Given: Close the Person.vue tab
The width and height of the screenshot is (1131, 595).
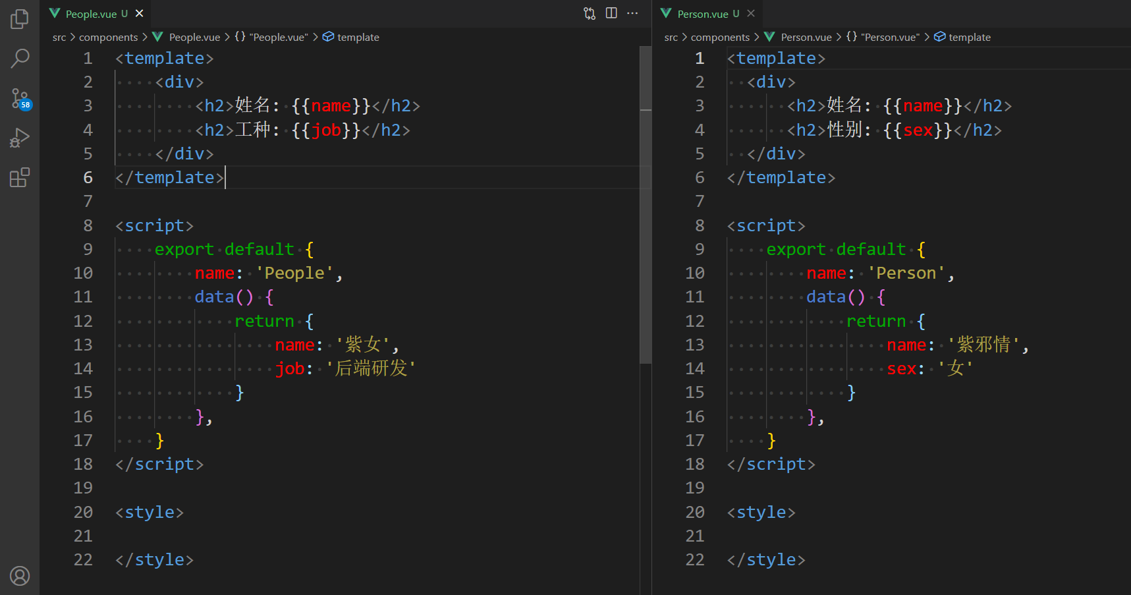Looking at the screenshot, I should coord(751,13).
